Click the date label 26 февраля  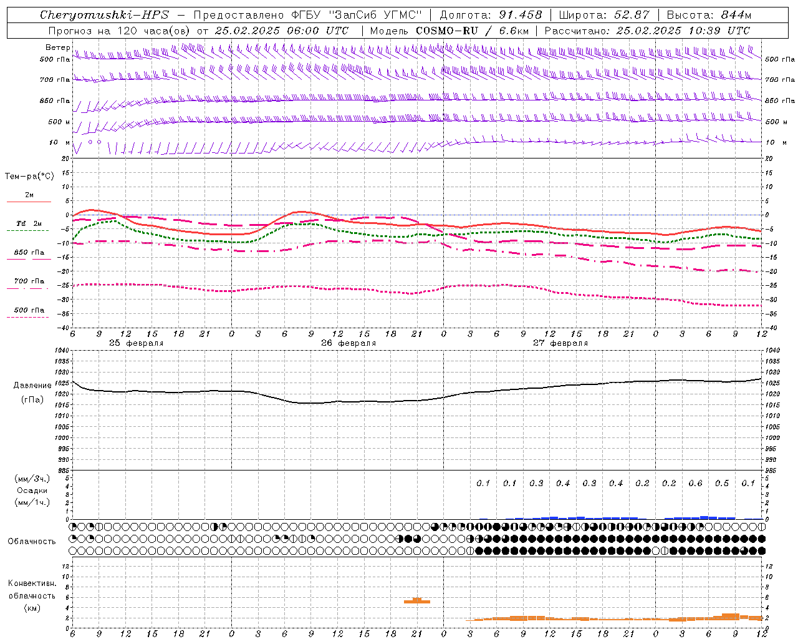coord(349,343)
